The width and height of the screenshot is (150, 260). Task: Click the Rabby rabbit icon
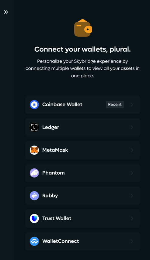[34, 196]
